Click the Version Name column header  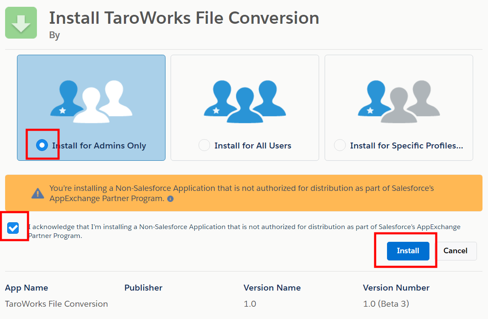pos(272,288)
